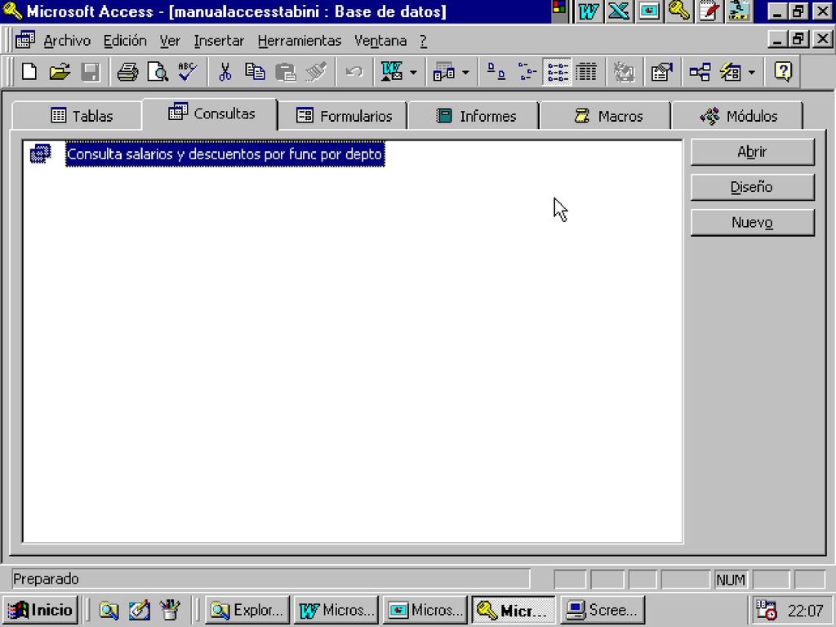
Task: Click the New Object toolbar icon
Action: click(731, 72)
